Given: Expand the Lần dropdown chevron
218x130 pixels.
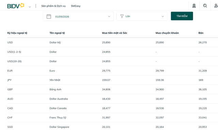Looking at the screenshot, I should [163, 17].
